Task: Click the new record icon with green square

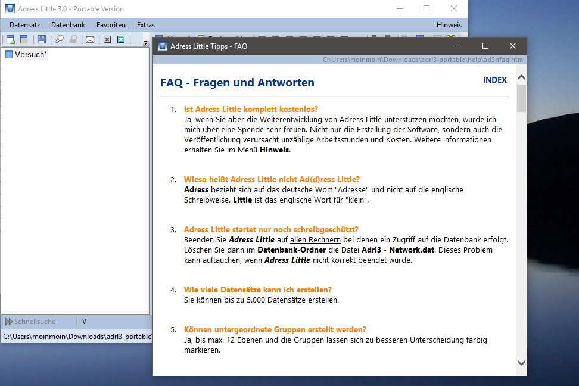Action: point(10,39)
